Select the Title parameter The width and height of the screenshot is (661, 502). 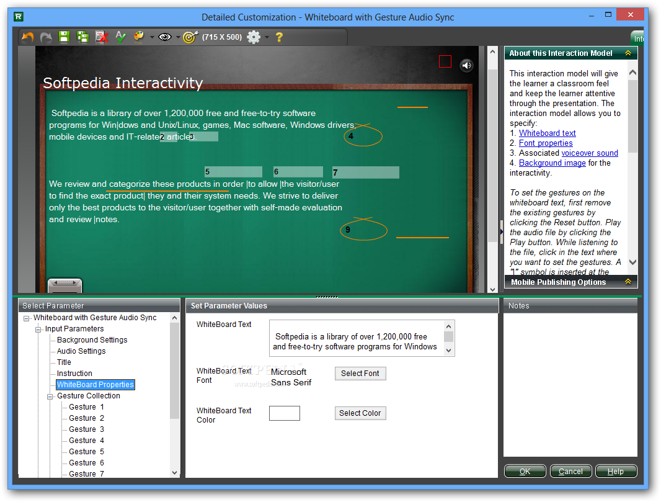coord(64,362)
